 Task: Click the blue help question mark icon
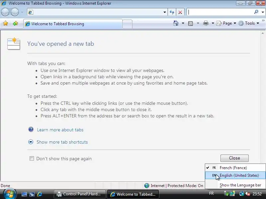click(x=31, y=129)
